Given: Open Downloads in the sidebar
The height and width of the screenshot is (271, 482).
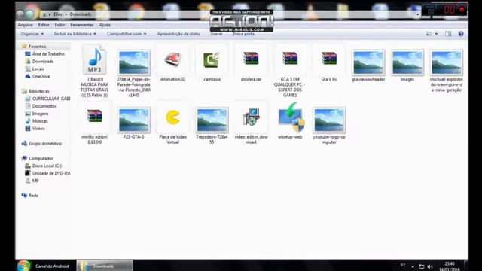Looking at the screenshot, I should (43, 62).
